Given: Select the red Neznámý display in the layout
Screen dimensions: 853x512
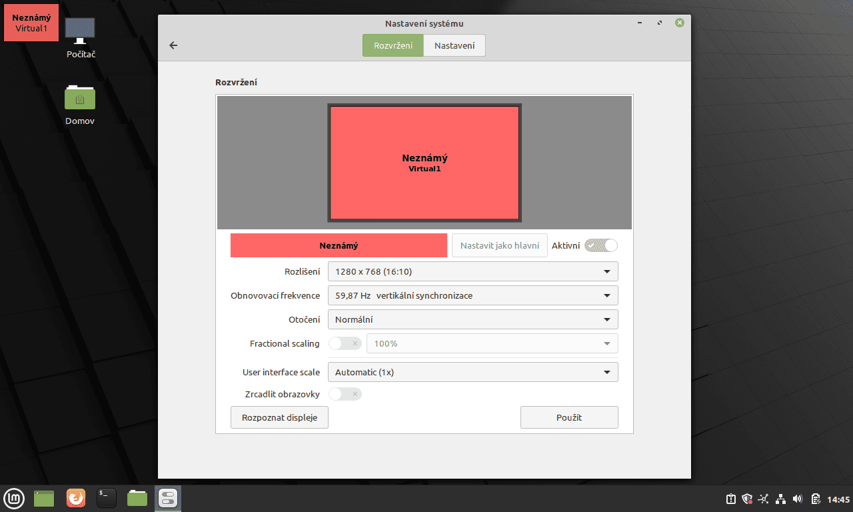Looking at the screenshot, I should coord(424,162).
